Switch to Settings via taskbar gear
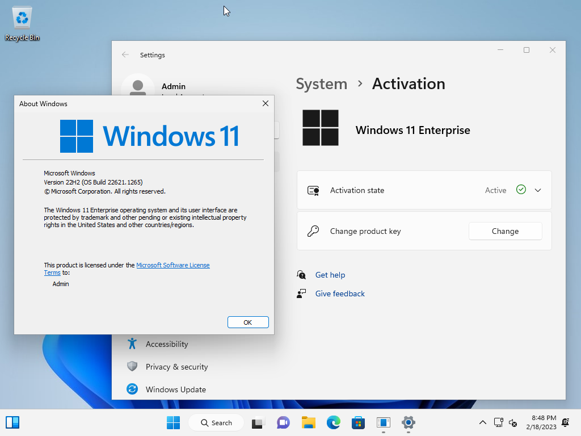This screenshot has height=436, width=581. click(409, 422)
